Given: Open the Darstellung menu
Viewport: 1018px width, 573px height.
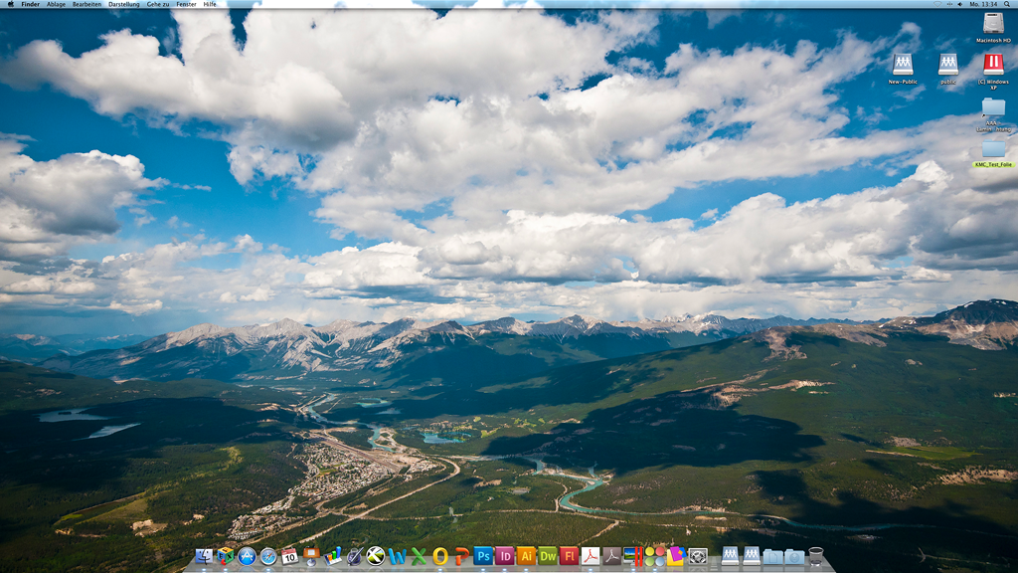Looking at the screenshot, I should tap(124, 4).
